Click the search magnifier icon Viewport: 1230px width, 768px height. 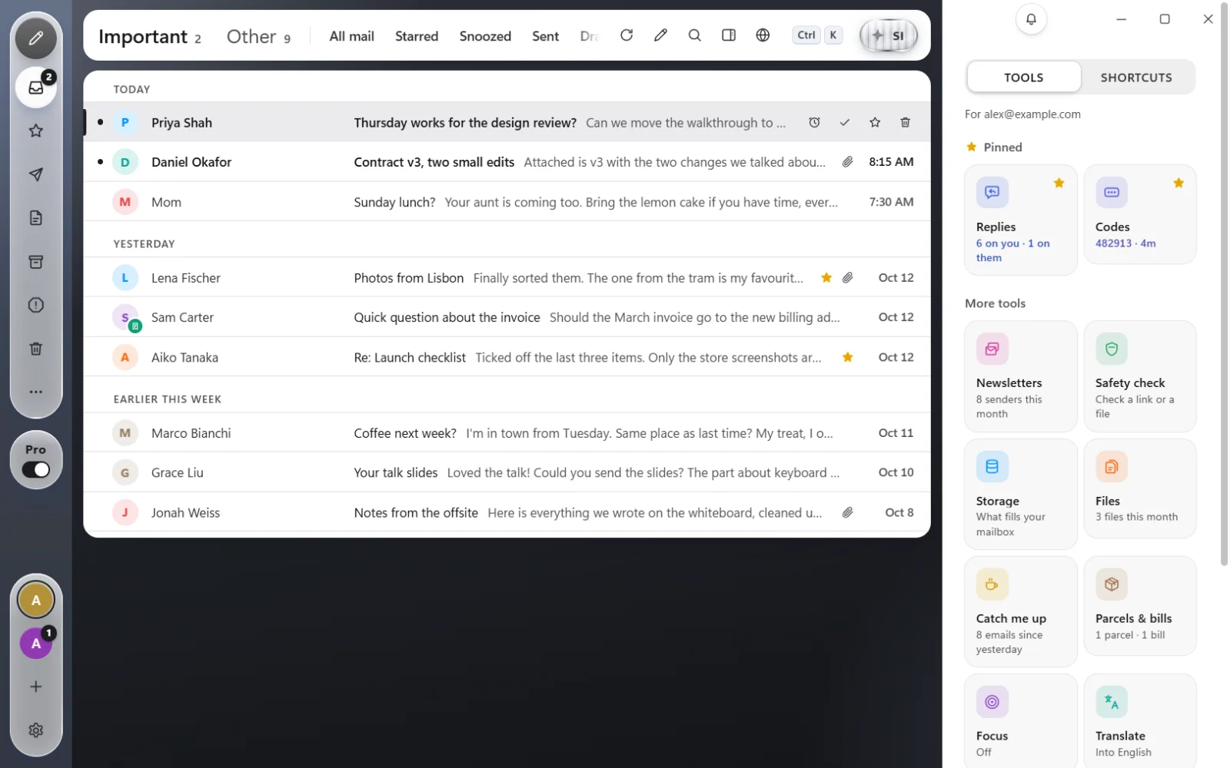694,35
